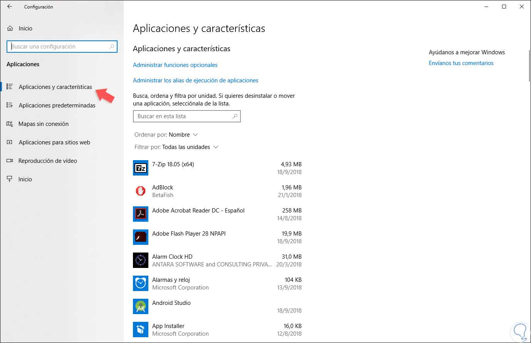Click the Adobe Flash Player icon
Viewport: 531px width, 343px height.
pos(141,237)
